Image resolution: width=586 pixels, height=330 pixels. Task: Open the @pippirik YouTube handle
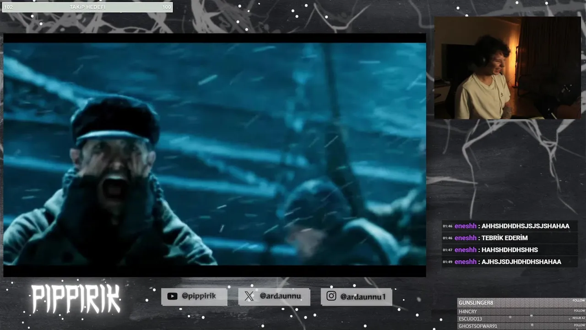[x=199, y=296]
